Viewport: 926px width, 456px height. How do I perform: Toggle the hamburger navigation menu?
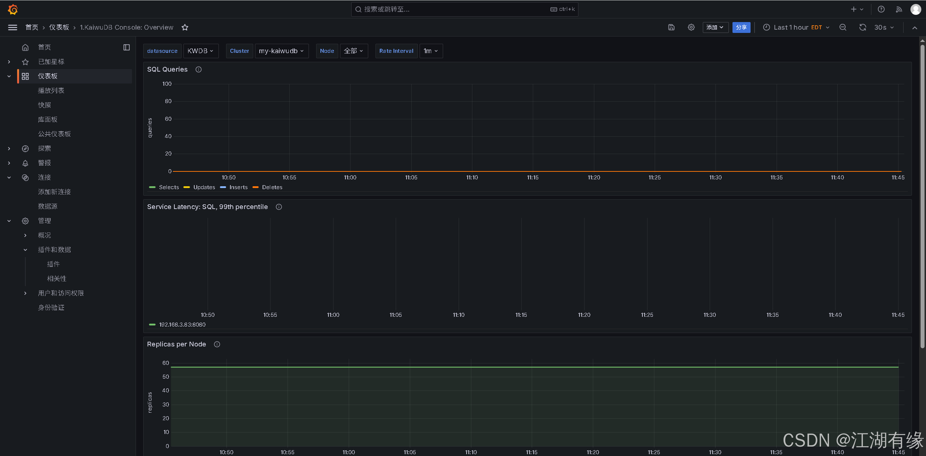(13, 27)
